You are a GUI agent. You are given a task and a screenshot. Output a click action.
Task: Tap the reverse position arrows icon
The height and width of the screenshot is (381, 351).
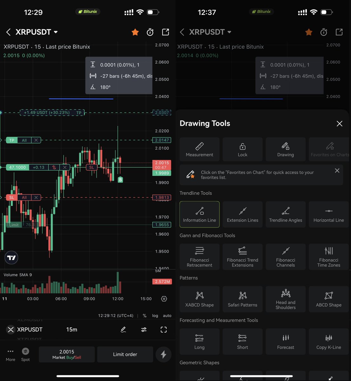coord(54,167)
